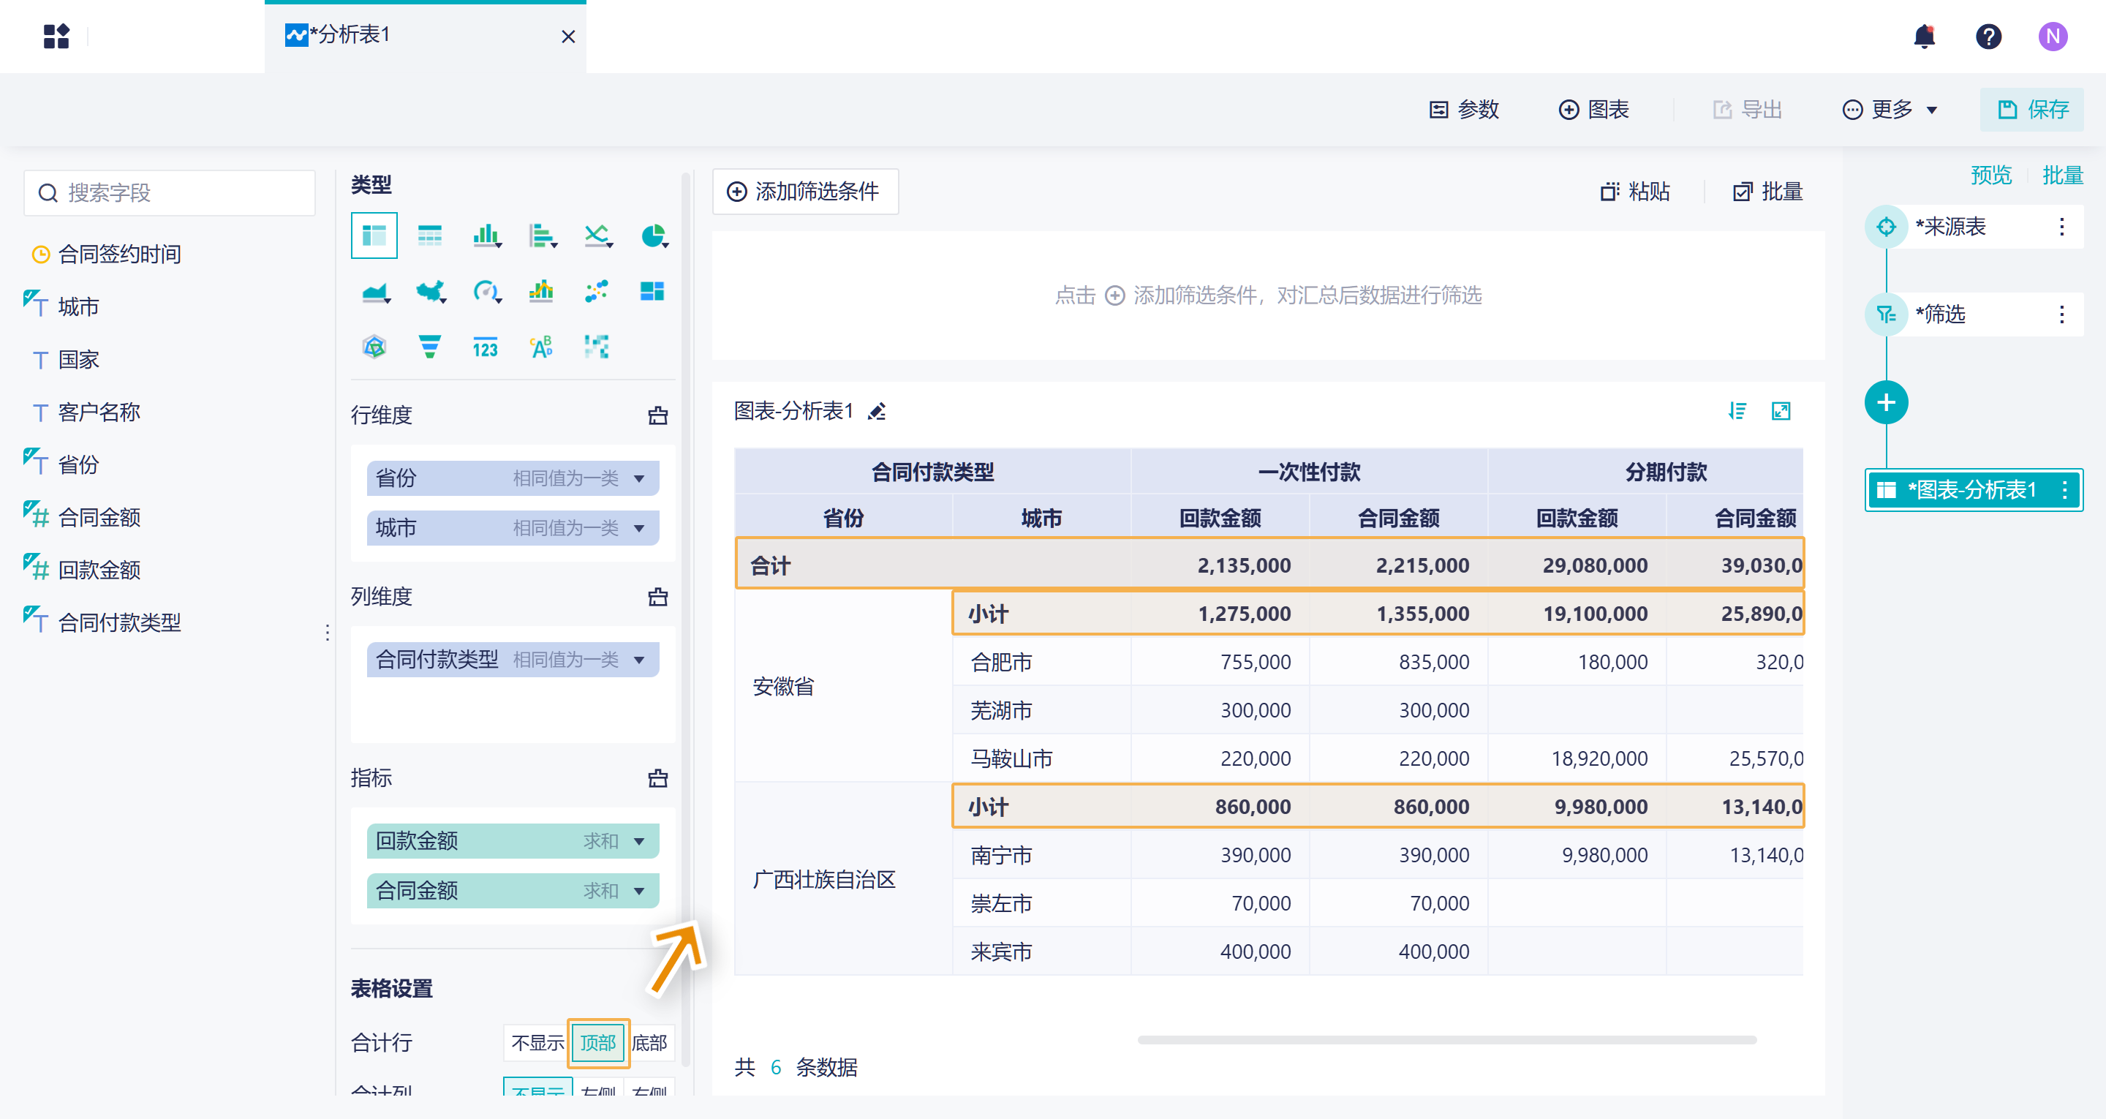Select the pie chart type icon
This screenshot has height=1119, width=2106.
(x=652, y=236)
